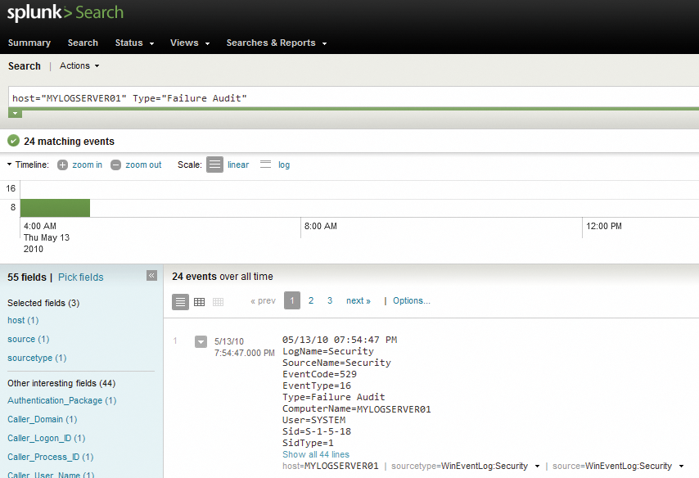Screen dimensions: 699x478
Task: Expand the first event's options arrow
Action: pos(201,341)
